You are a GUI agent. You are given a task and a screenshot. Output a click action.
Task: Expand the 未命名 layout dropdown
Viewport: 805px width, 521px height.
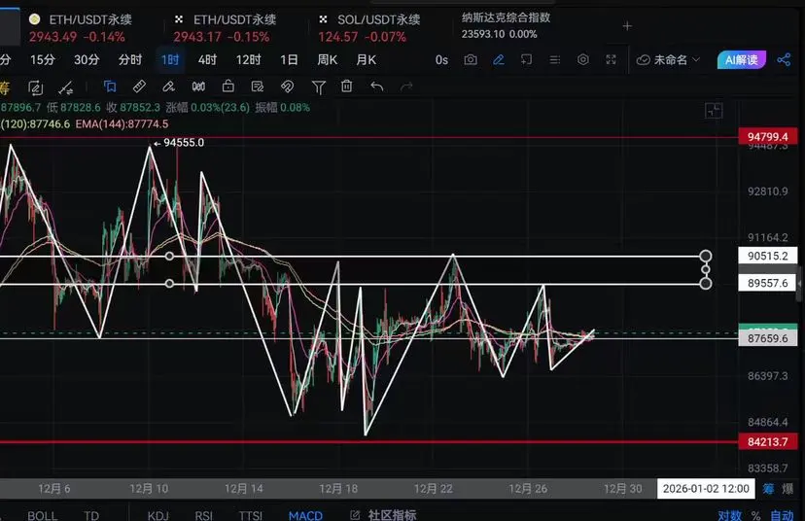[668, 60]
